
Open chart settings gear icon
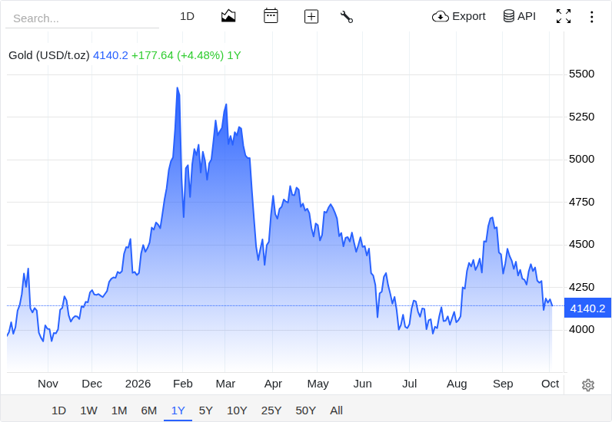pos(588,385)
